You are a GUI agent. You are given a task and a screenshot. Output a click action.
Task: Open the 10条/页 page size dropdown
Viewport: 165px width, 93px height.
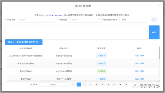[x=54, y=85]
